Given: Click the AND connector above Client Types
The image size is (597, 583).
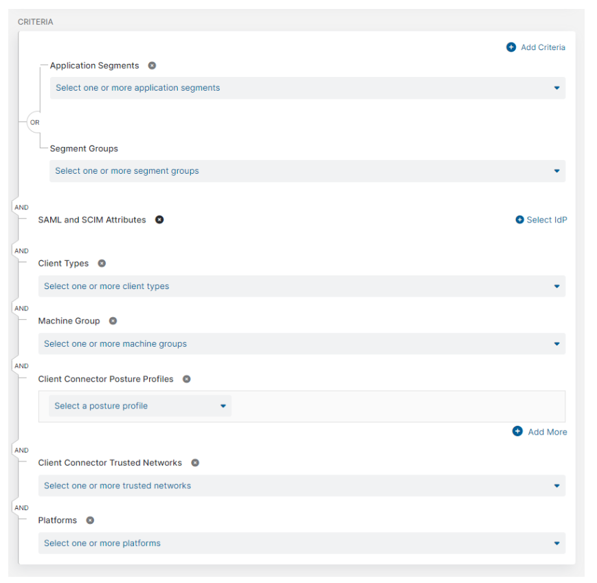Looking at the screenshot, I should pos(21,251).
